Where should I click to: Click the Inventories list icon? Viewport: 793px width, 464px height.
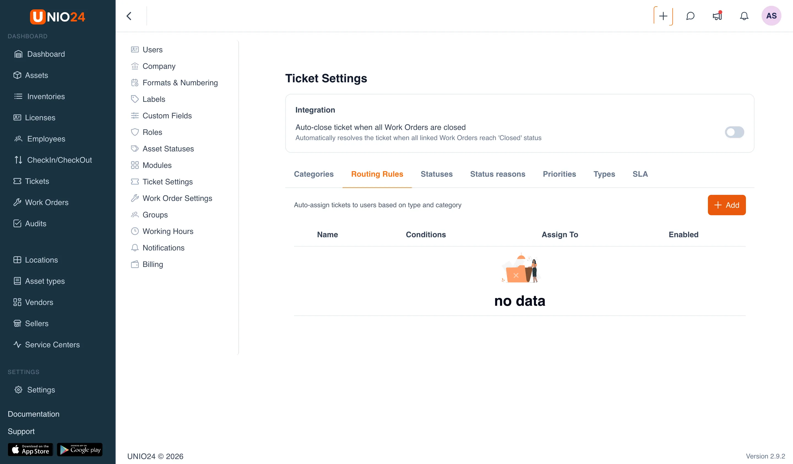point(18,96)
